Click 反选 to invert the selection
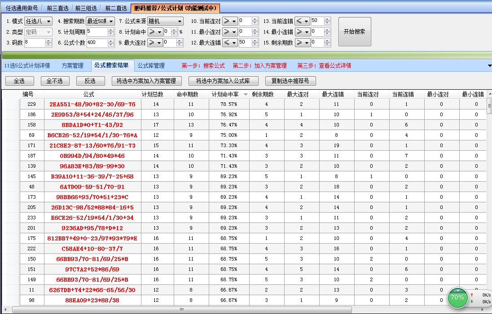The width and height of the screenshot is (492, 314). click(89, 81)
